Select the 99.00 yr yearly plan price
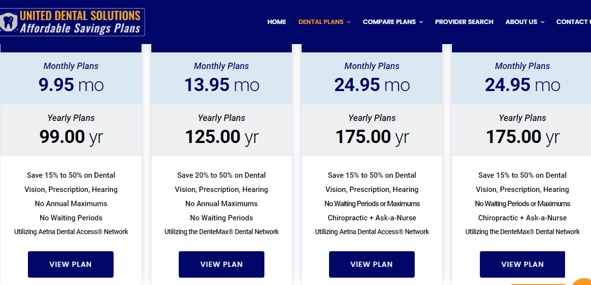Screen dimensions: 591x285 pyautogui.click(x=71, y=137)
